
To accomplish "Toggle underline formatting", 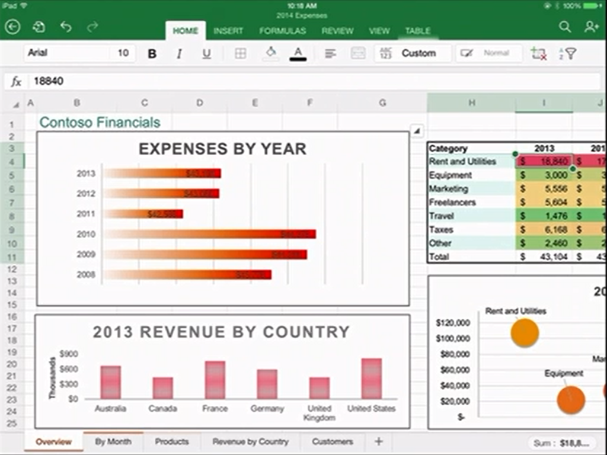I will (x=207, y=53).
